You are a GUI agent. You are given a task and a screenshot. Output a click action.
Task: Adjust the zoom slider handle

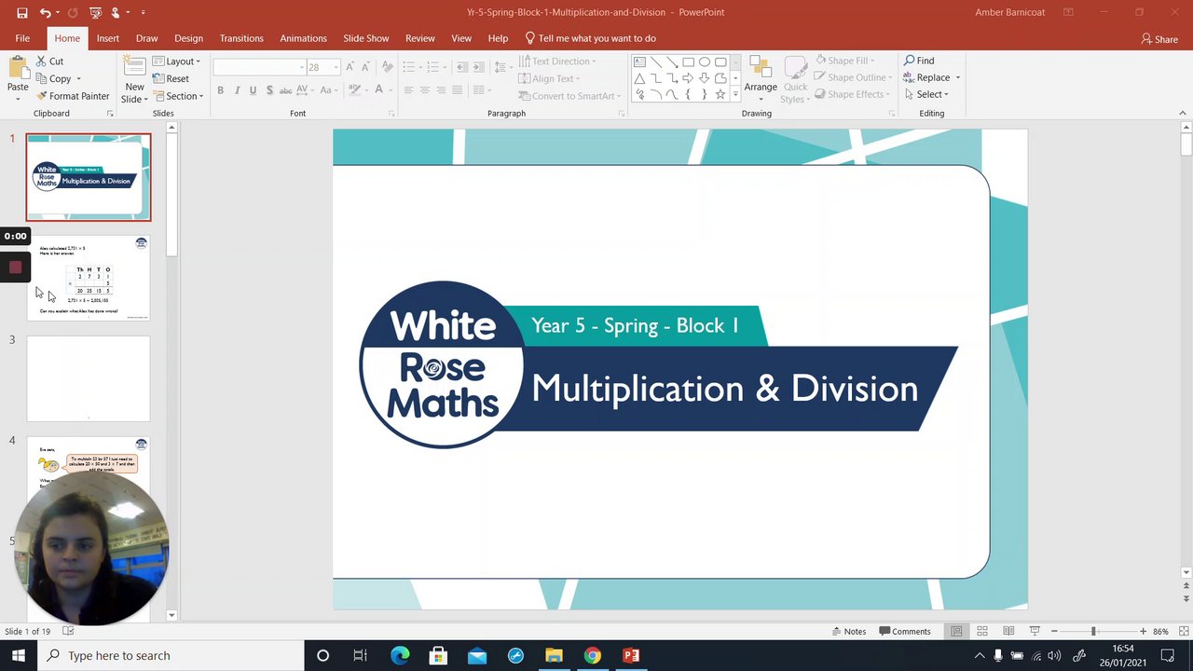click(x=1093, y=631)
